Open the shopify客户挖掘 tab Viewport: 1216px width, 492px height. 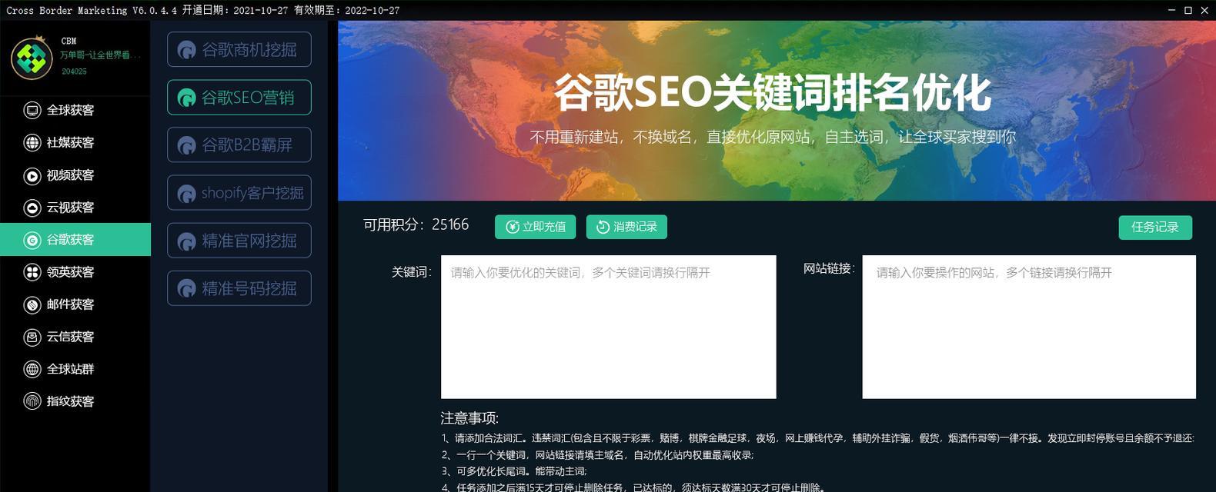[239, 192]
